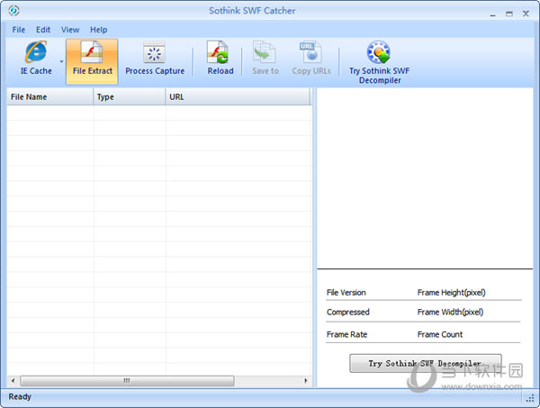Click the scroll right arrow

click(x=306, y=381)
